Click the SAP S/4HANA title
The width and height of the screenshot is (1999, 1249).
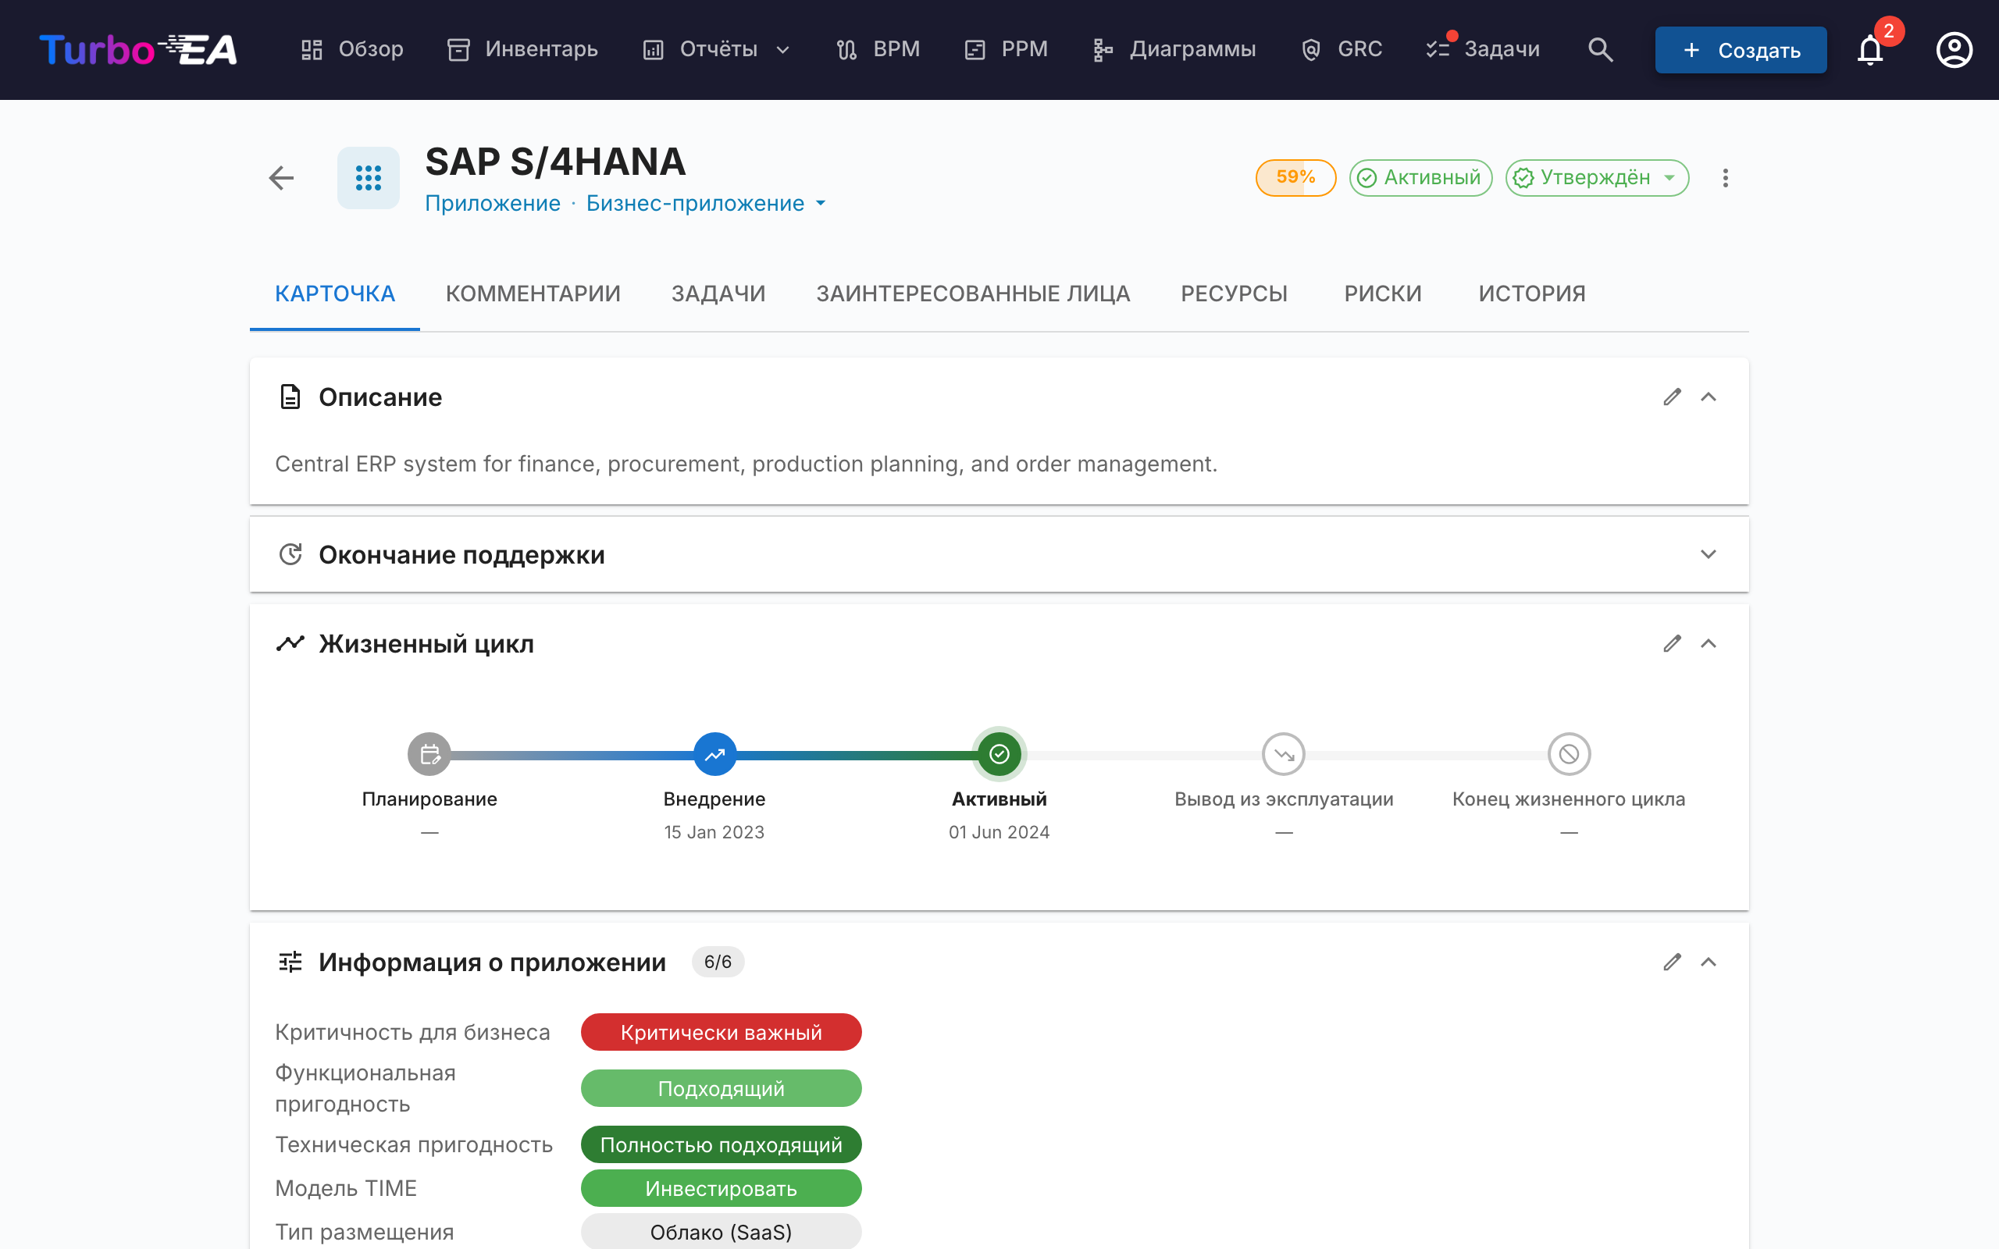tap(555, 161)
